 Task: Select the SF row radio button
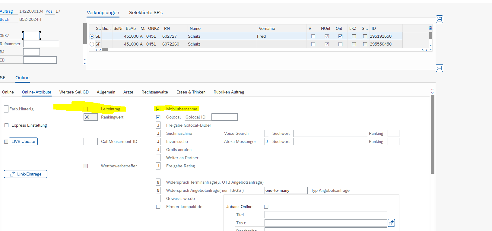[x=92, y=44]
